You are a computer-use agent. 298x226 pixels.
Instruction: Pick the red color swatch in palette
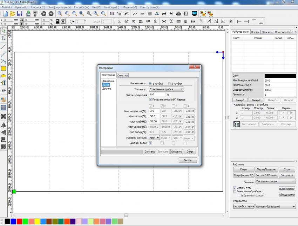click(x=19, y=221)
